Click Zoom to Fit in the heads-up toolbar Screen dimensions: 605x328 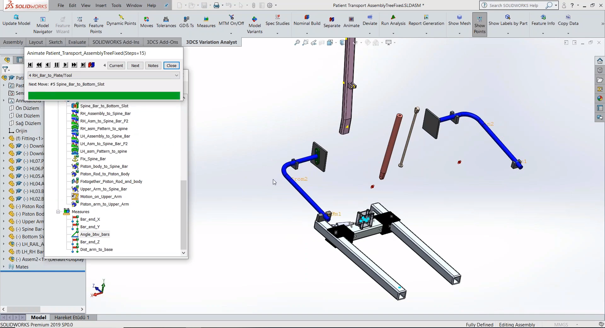point(297,42)
